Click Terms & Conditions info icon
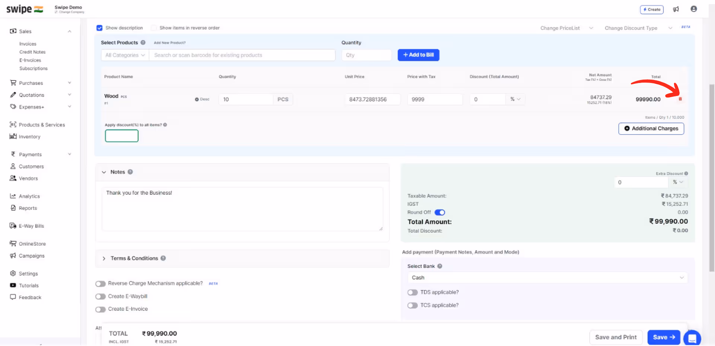Viewport: 715px width, 346px height. pyautogui.click(x=163, y=258)
